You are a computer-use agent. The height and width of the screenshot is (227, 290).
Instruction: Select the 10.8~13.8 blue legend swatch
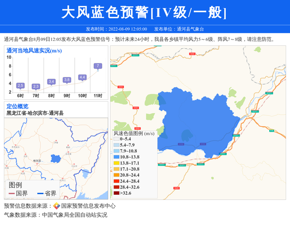tap(116, 157)
